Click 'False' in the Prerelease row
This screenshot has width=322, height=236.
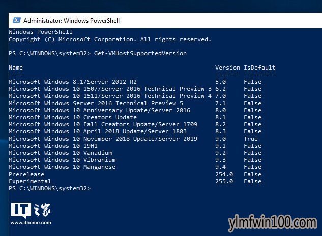[253, 174]
